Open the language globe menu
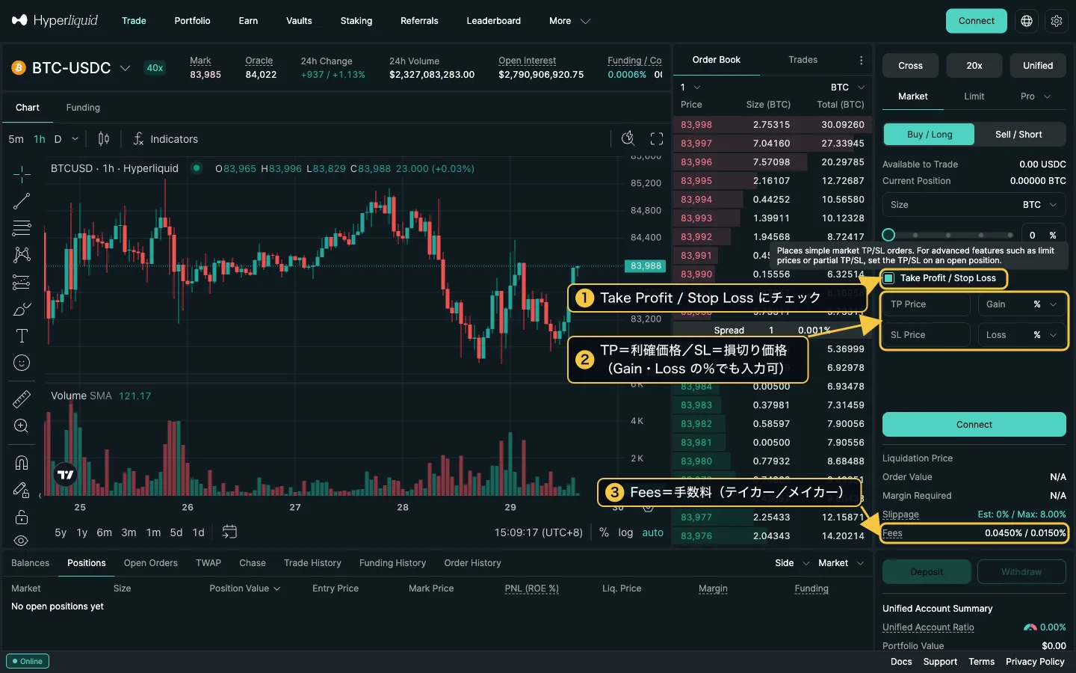 coord(1027,21)
